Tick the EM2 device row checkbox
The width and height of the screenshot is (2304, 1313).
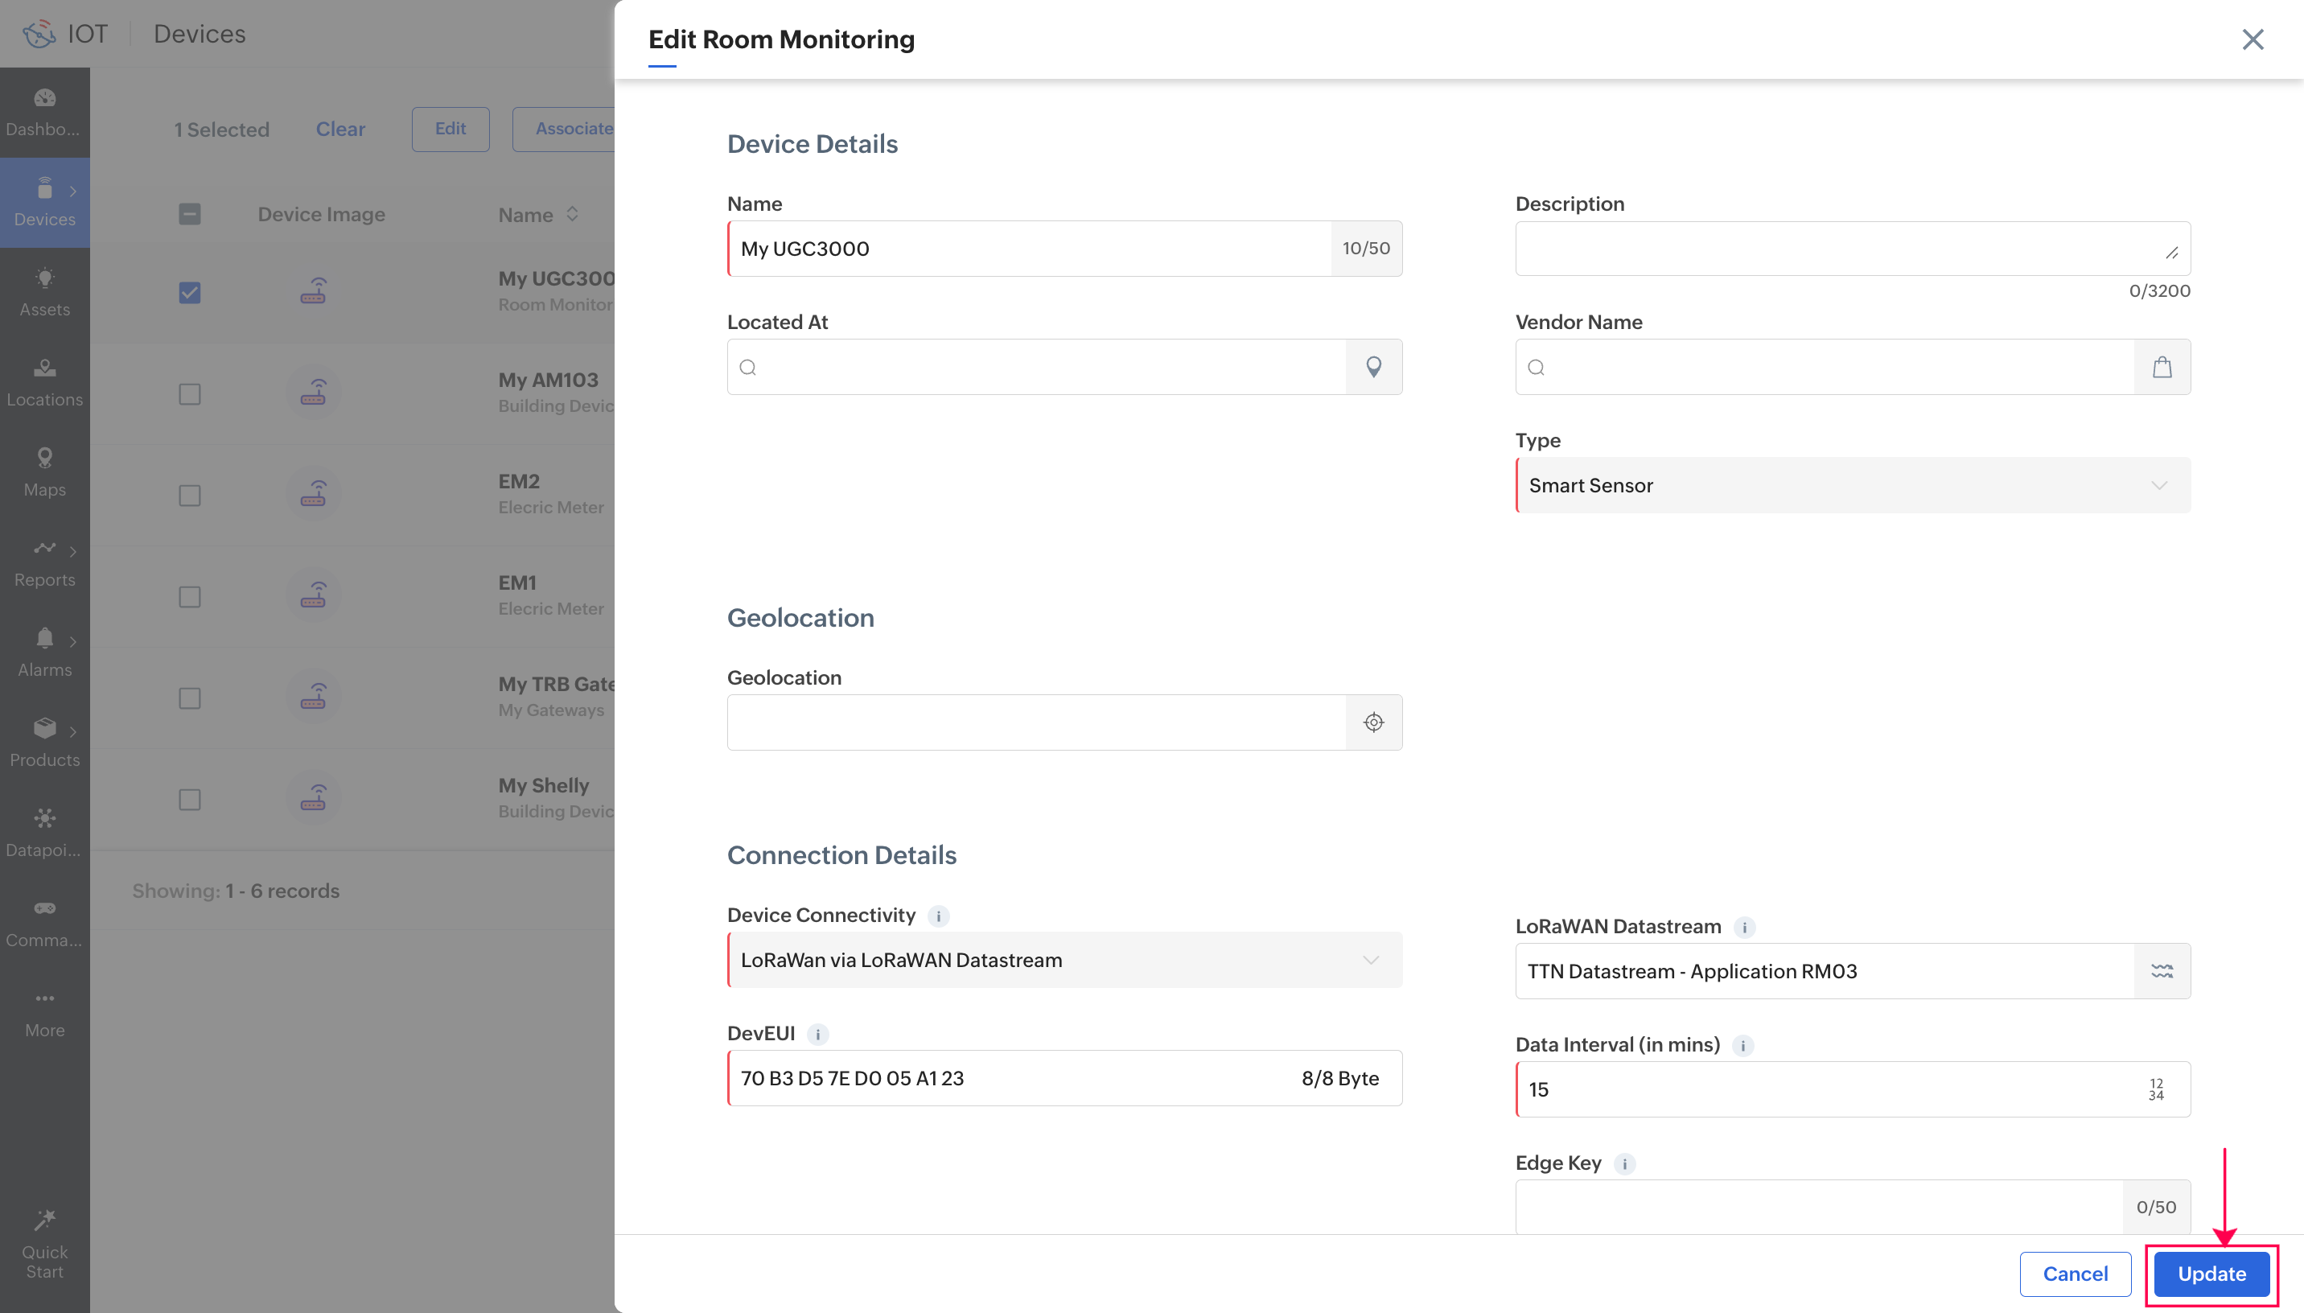[x=189, y=496]
